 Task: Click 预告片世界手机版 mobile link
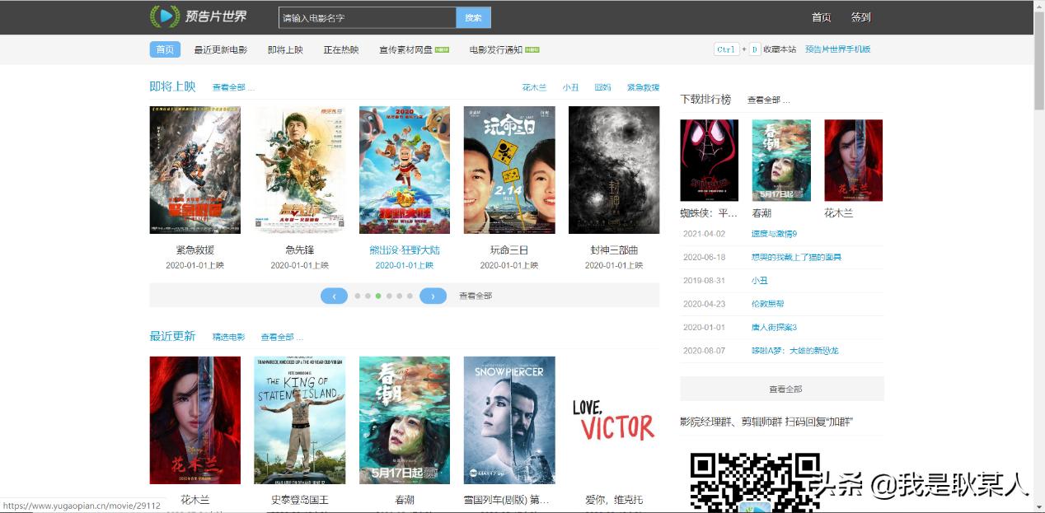(x=837, y=49)
